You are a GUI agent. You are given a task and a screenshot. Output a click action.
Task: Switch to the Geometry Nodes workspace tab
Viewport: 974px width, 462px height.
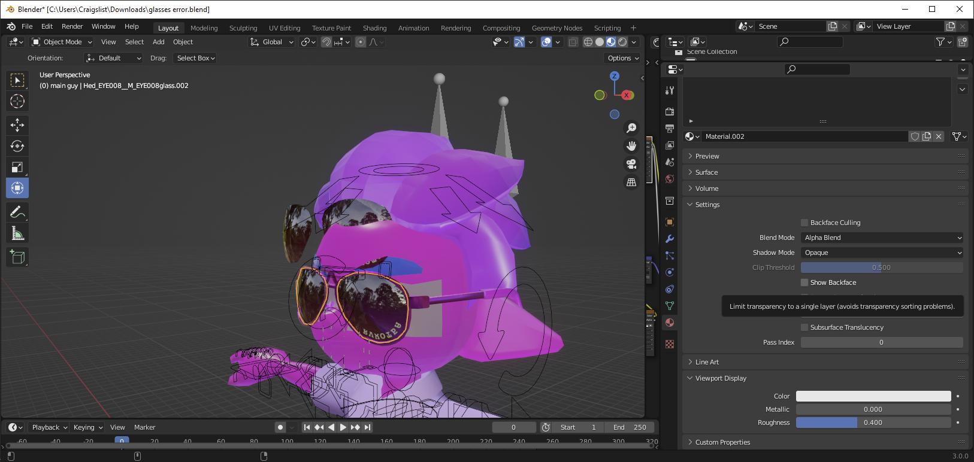pos(557,28)
